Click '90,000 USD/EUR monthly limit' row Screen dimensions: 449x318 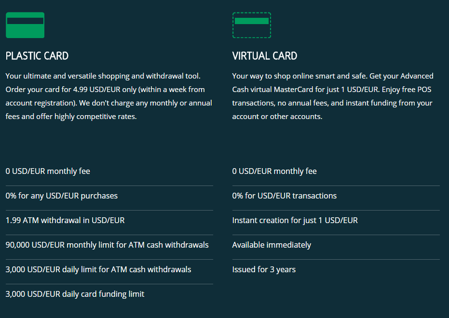pyautogui.click(x=109, y=245)
